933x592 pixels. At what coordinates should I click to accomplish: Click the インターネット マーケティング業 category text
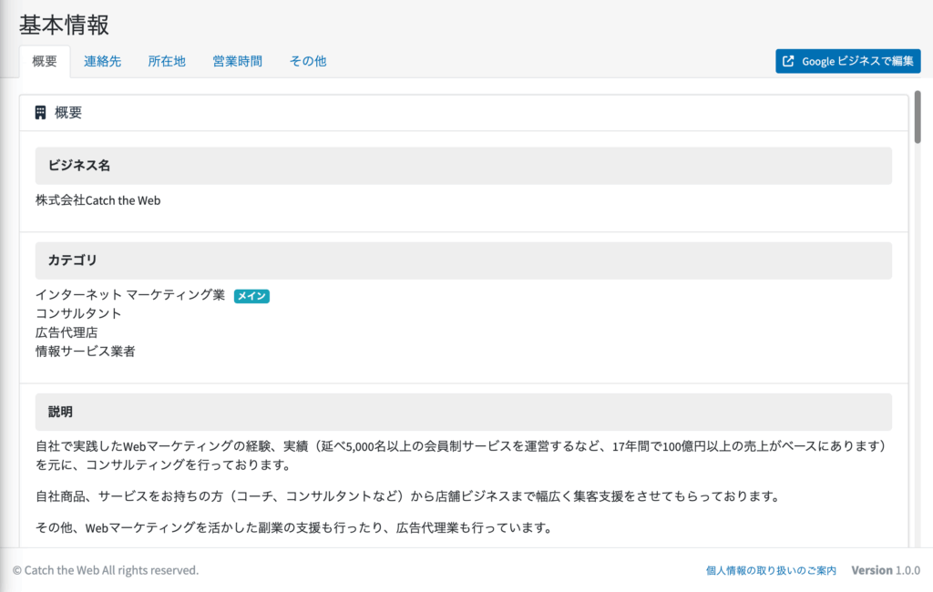129,295
